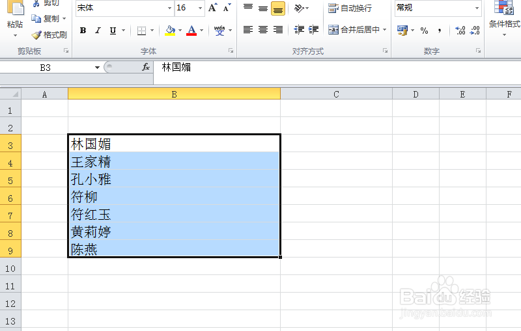This screenshot has height=331, width=521.
Task: Expand Copy dropdown arrow
Action: click(x=64, y=19)
